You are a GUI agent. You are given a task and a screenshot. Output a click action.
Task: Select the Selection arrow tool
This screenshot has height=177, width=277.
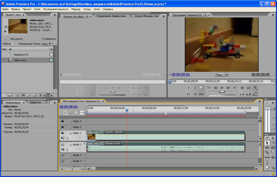267,143
